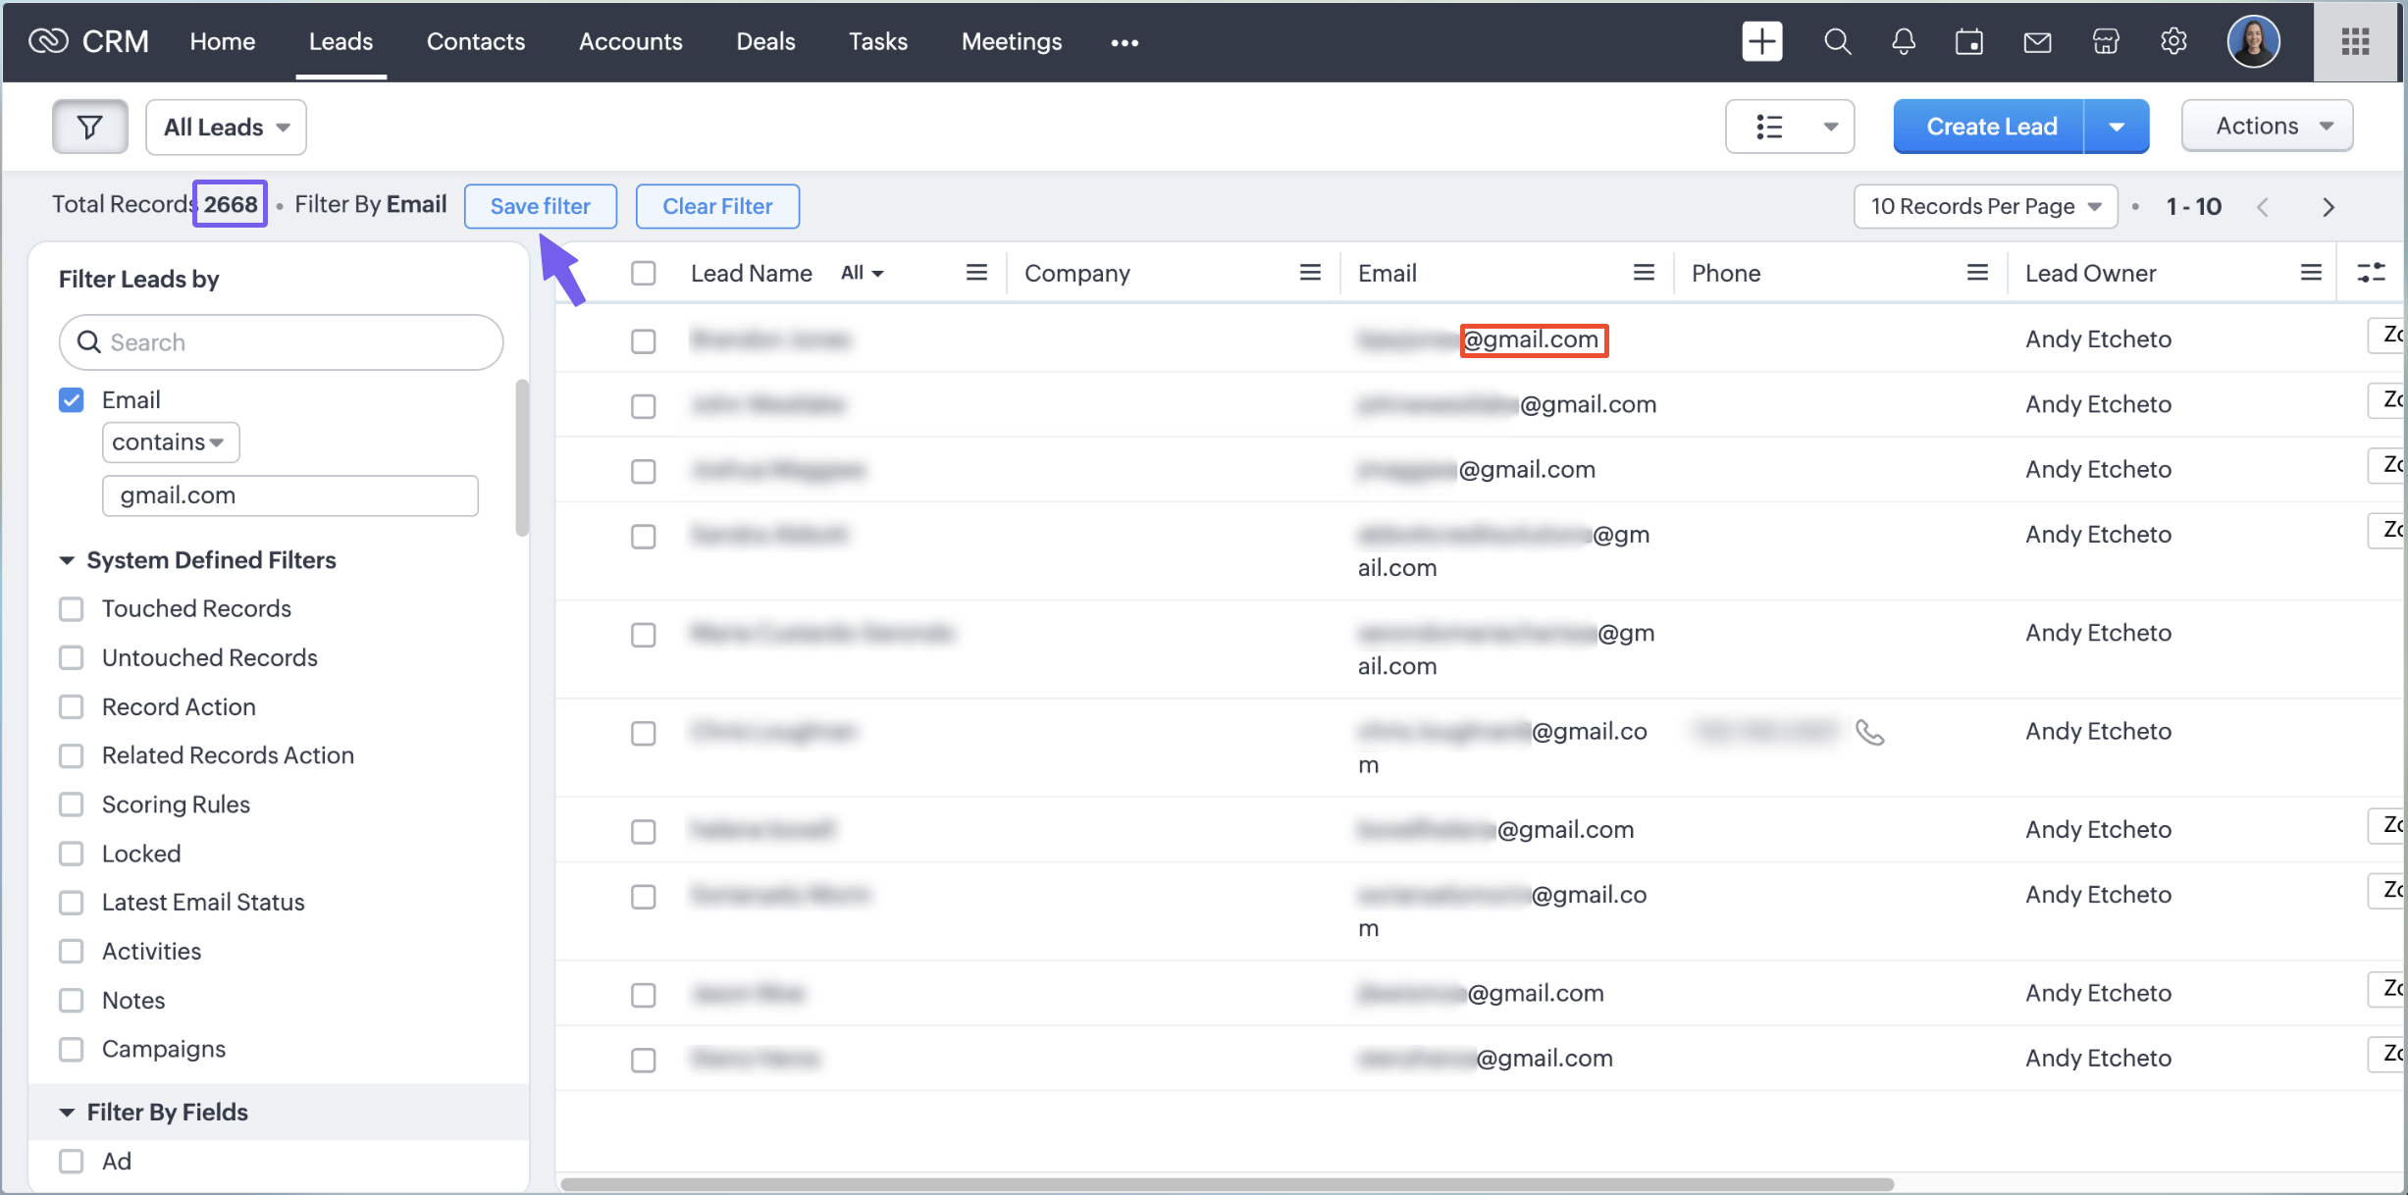Switch to the Contacts tab

475,41
